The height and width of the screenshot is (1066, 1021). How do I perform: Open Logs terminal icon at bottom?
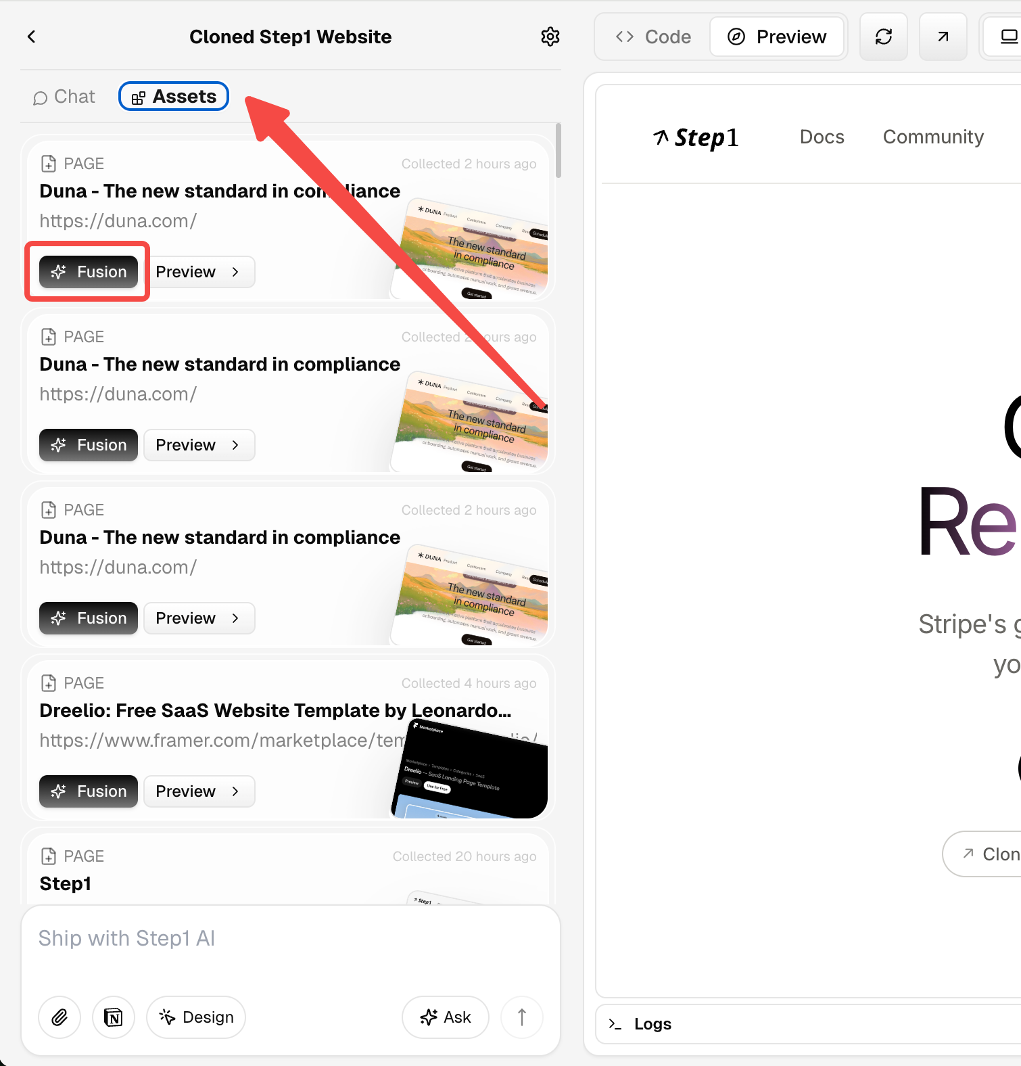point(615,1024)
